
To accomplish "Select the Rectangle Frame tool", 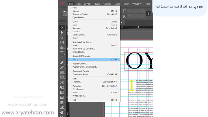I will tap(62, 72).
